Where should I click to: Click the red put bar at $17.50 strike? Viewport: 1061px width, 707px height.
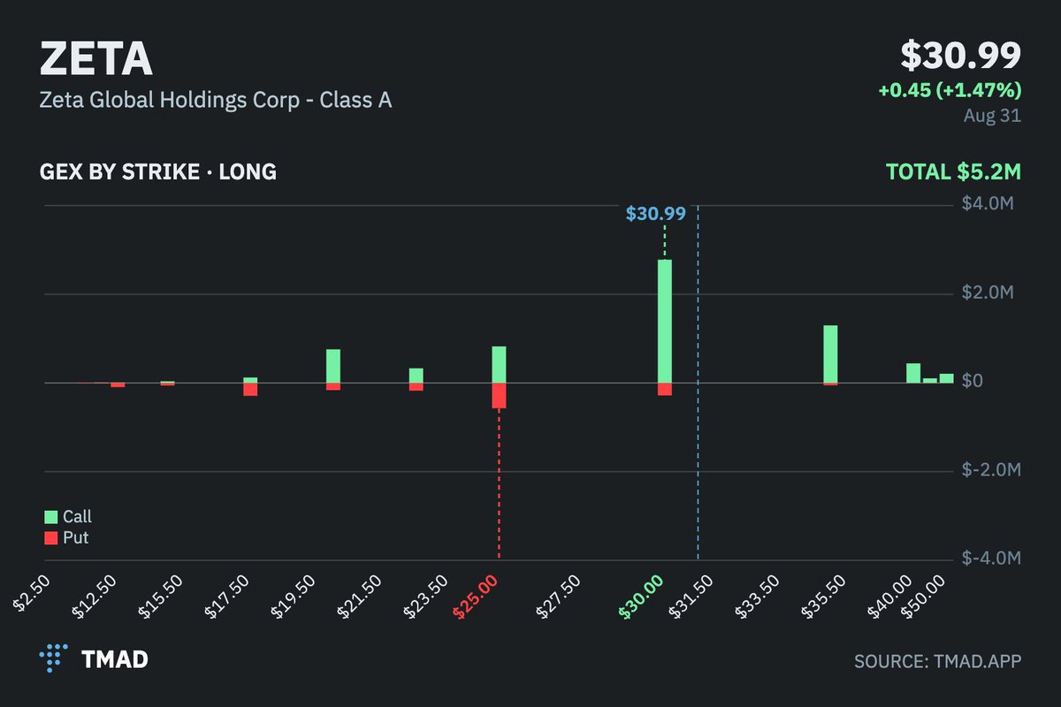[x=250, y=389]
